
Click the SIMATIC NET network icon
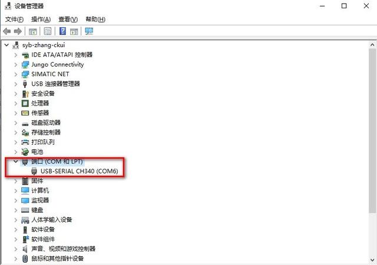point(25,74)
